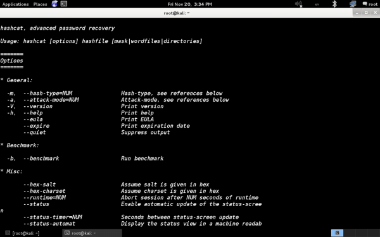Image resolution: width=380 pixels, height=237 pixels.
Task: Open the root user menu
Action: pyautogui.click(x=370, y=4)
